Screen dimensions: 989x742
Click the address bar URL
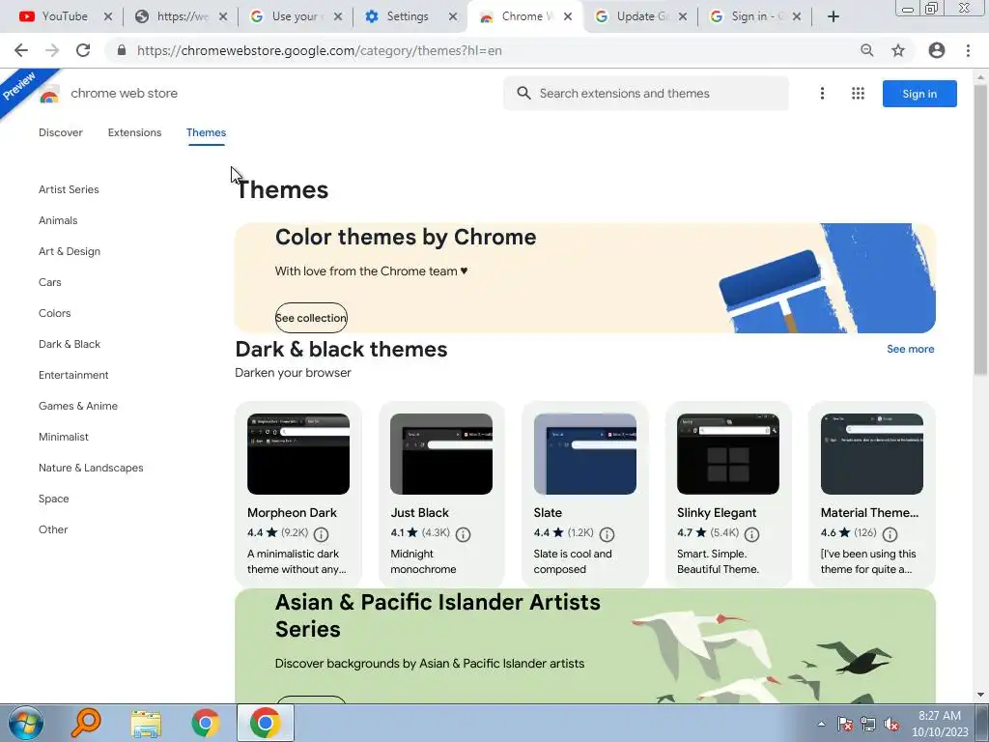click(319, 50)
